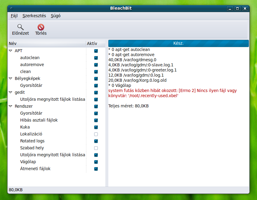Click the resize grip in status bar corner

tap(247, 191)
